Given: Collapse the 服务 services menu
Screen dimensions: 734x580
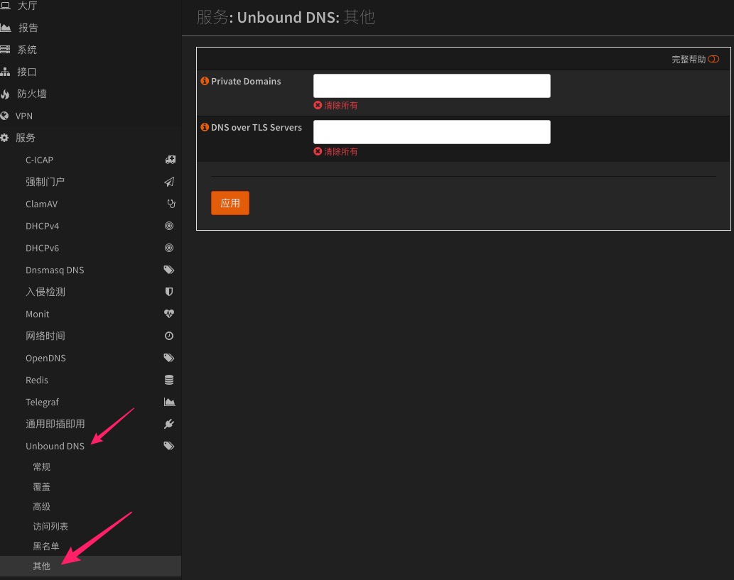Looking at the screenshot, I should click(26, 138).
